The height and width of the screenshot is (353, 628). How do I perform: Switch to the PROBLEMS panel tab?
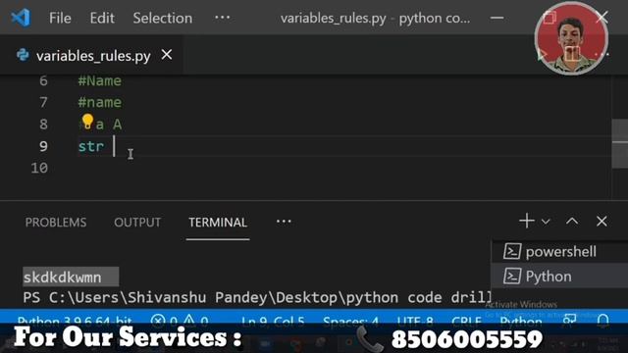pyautogui.click(x=56, y=223)
